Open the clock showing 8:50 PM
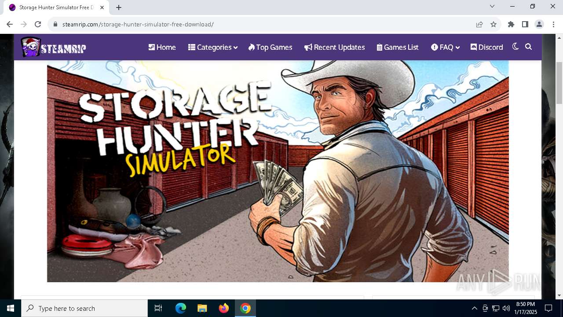Screen dimensions: 563x317 [526, 308]
